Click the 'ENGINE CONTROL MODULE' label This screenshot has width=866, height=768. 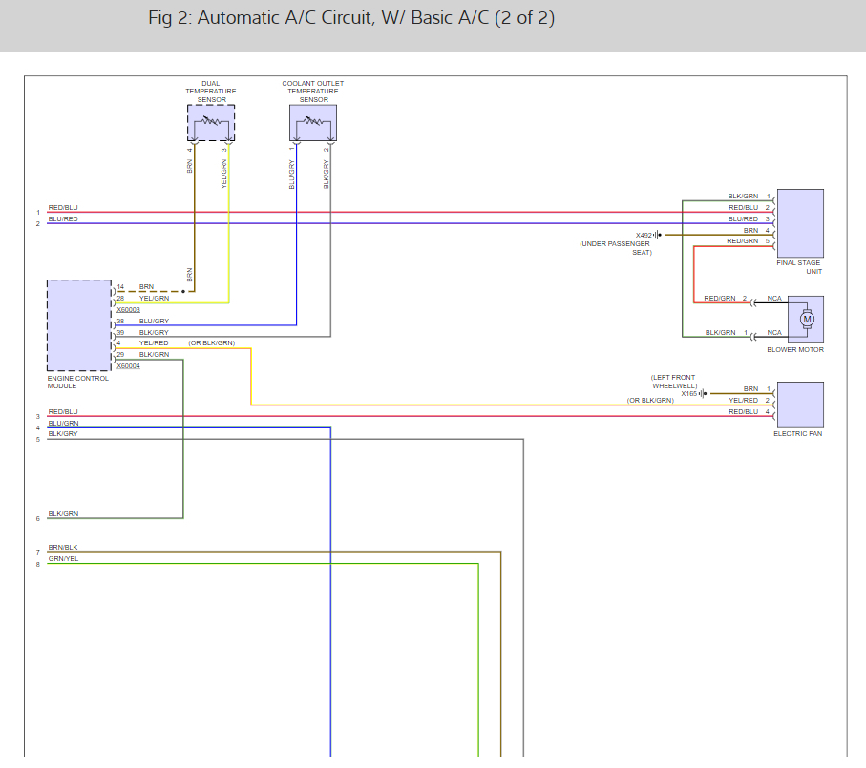tap(78, 382)
